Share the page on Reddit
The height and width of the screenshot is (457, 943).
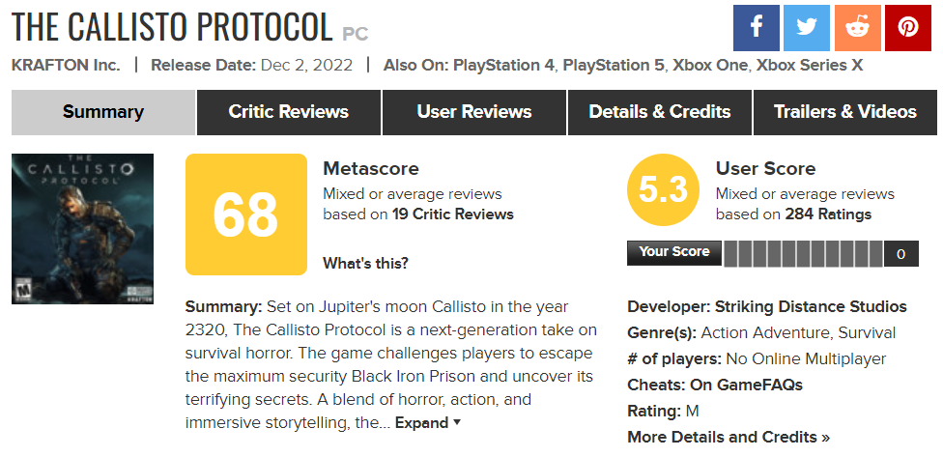857,28
